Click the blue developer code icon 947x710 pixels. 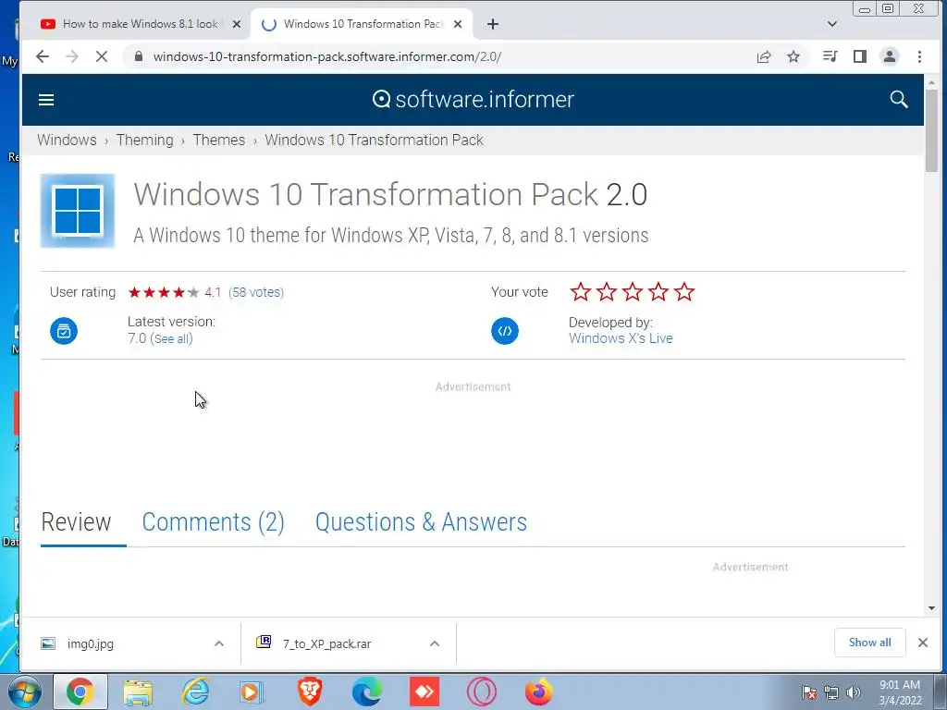[x=505, y=331]
